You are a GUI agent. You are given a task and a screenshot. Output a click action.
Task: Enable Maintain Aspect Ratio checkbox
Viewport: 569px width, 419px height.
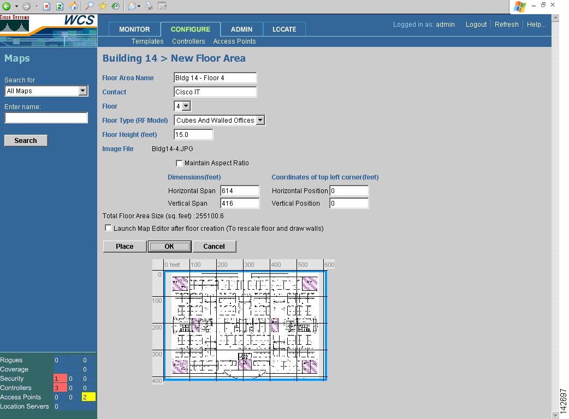tap(179, 163)
